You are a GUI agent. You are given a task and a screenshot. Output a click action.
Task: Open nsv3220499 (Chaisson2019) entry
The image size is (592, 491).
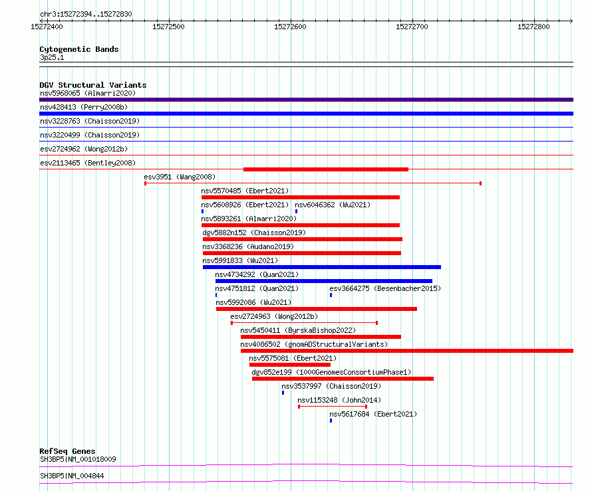point(90,135)
